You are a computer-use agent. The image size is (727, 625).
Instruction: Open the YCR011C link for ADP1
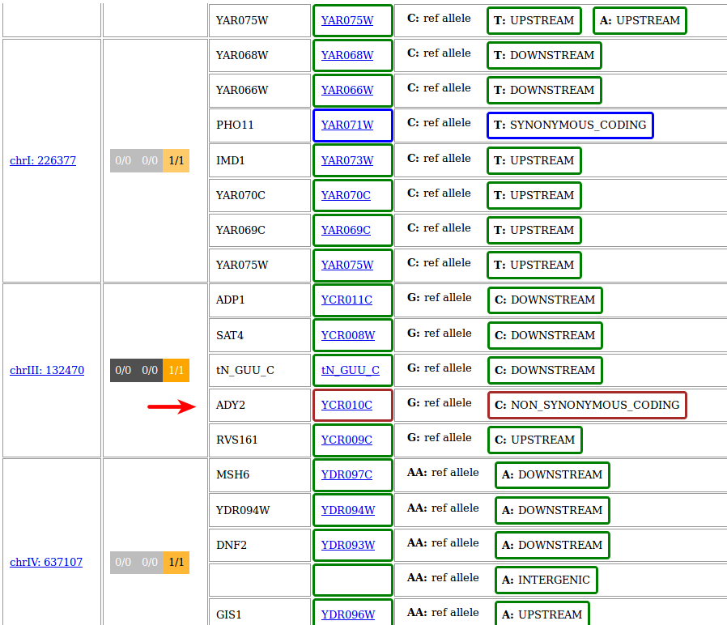pos(346,300)
